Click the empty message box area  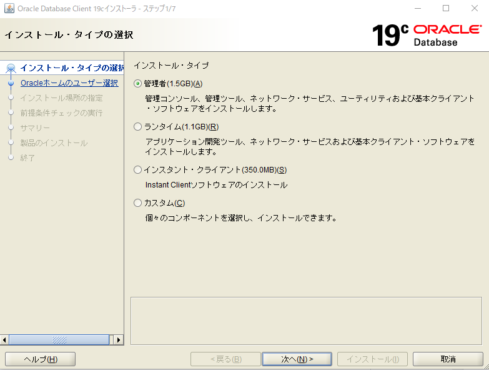pos(306,320)
